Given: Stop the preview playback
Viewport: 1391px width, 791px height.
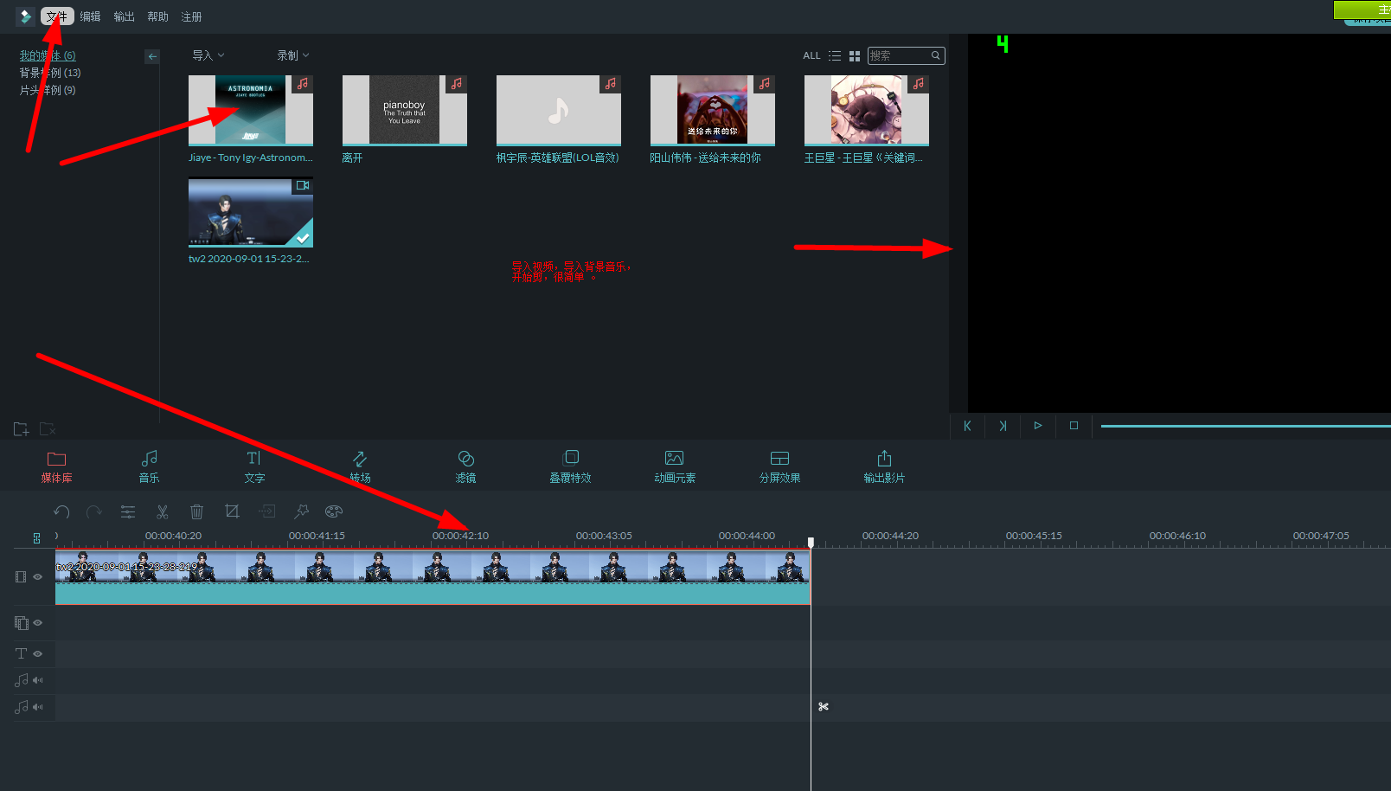Looking at the screenshot, I should click(1074, 426).
